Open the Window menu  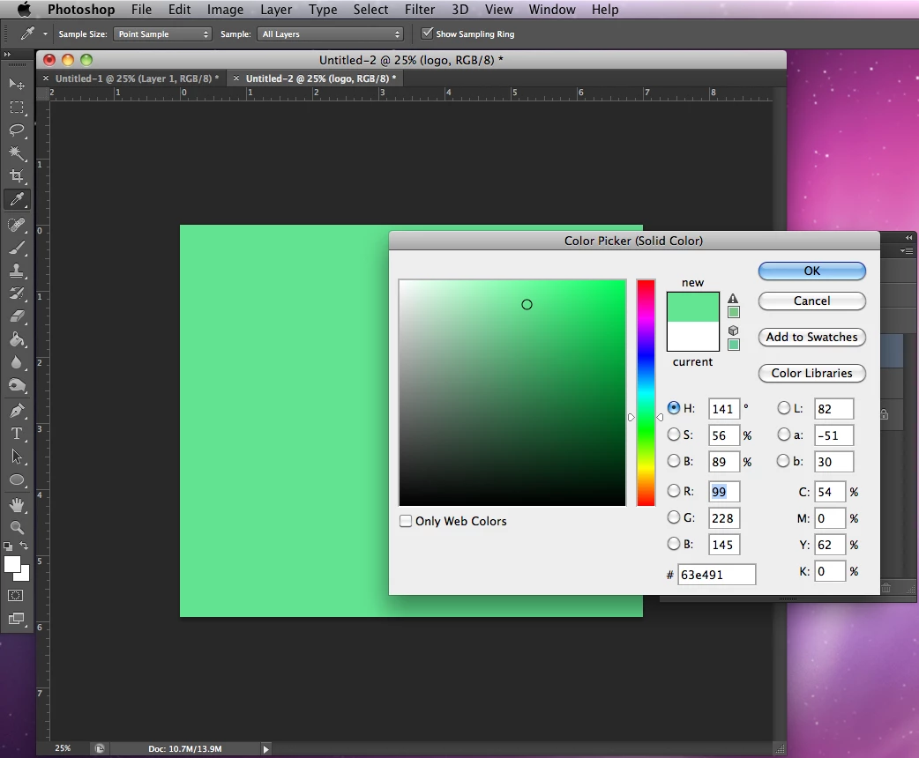click(x=551, y=10)
